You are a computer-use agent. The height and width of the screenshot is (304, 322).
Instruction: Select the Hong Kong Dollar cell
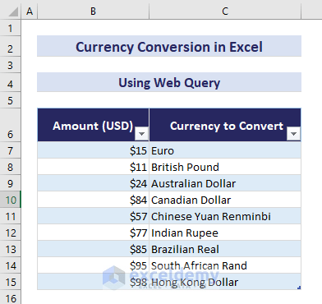[x=225, y=282]
